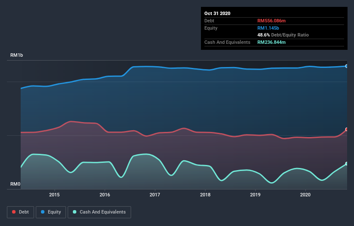
Task: Click the RM236.844m cash value
Action: (271, 42)
